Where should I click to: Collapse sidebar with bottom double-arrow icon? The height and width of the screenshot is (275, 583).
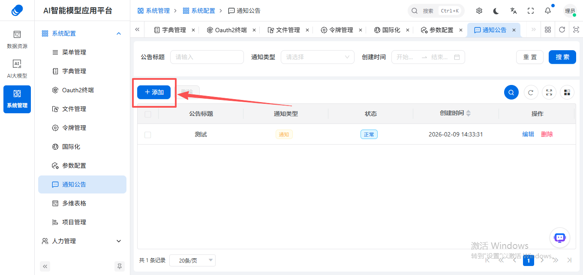[45, 266]
